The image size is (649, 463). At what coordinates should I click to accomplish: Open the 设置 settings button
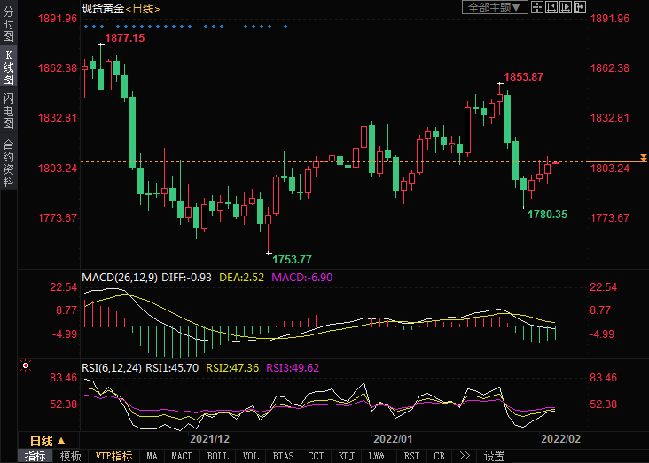coord(494,456)
